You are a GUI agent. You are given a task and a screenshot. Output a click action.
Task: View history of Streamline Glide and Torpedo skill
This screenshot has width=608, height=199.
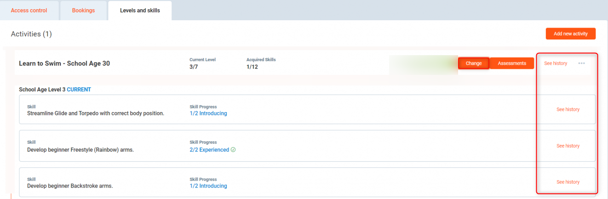pyautogui.click(x=568, y=109)
